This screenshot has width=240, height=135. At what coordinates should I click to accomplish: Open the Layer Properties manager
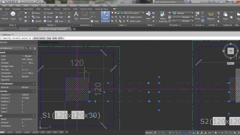pyautogui.click(x=105, y=17)
